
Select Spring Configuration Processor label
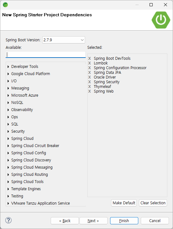(x=120, y=68)
